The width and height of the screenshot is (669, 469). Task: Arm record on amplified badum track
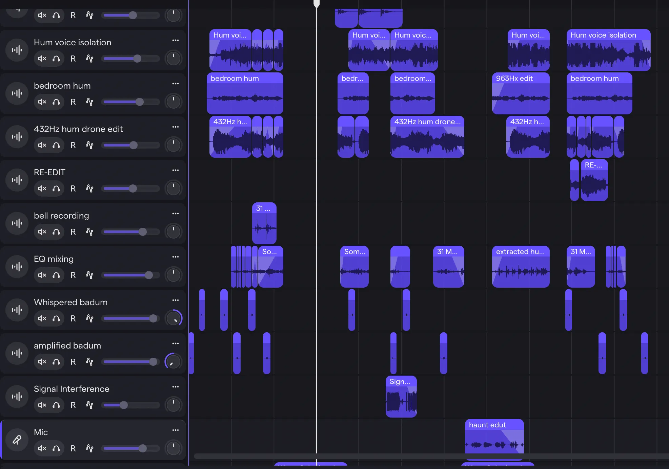(x=73, y=362)
